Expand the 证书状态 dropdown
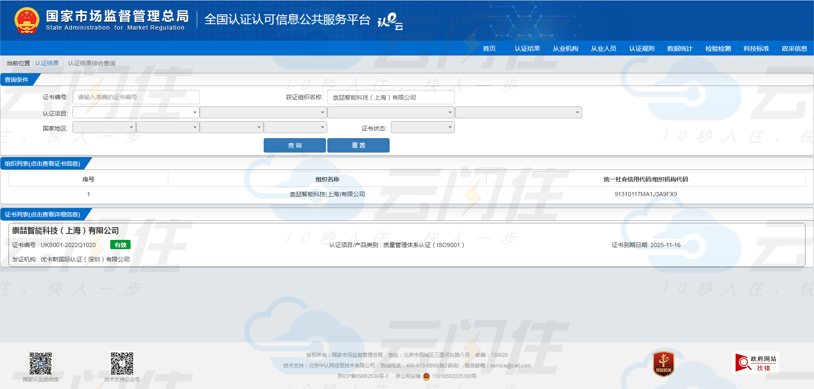814x389 pixels. 423,127
